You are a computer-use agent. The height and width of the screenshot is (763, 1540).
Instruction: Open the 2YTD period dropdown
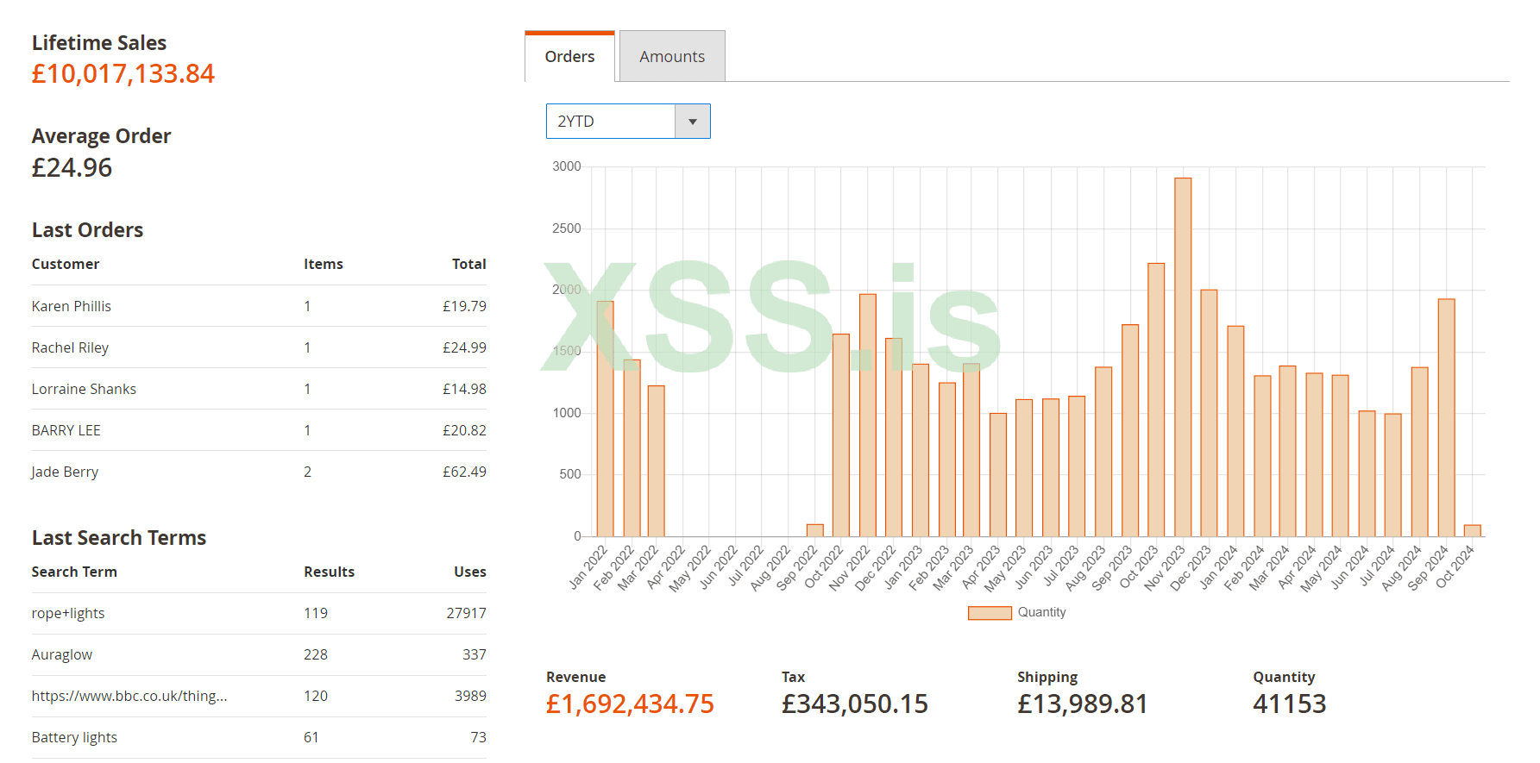point(611,122)
